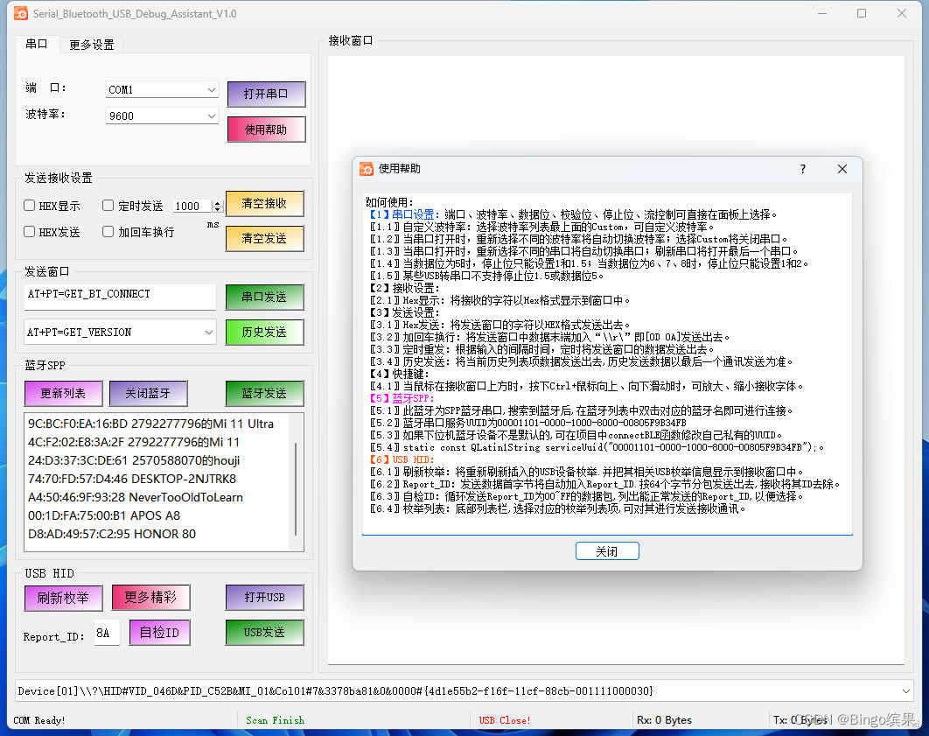Update Bluetooth list with 更新列表

point(63,394)
